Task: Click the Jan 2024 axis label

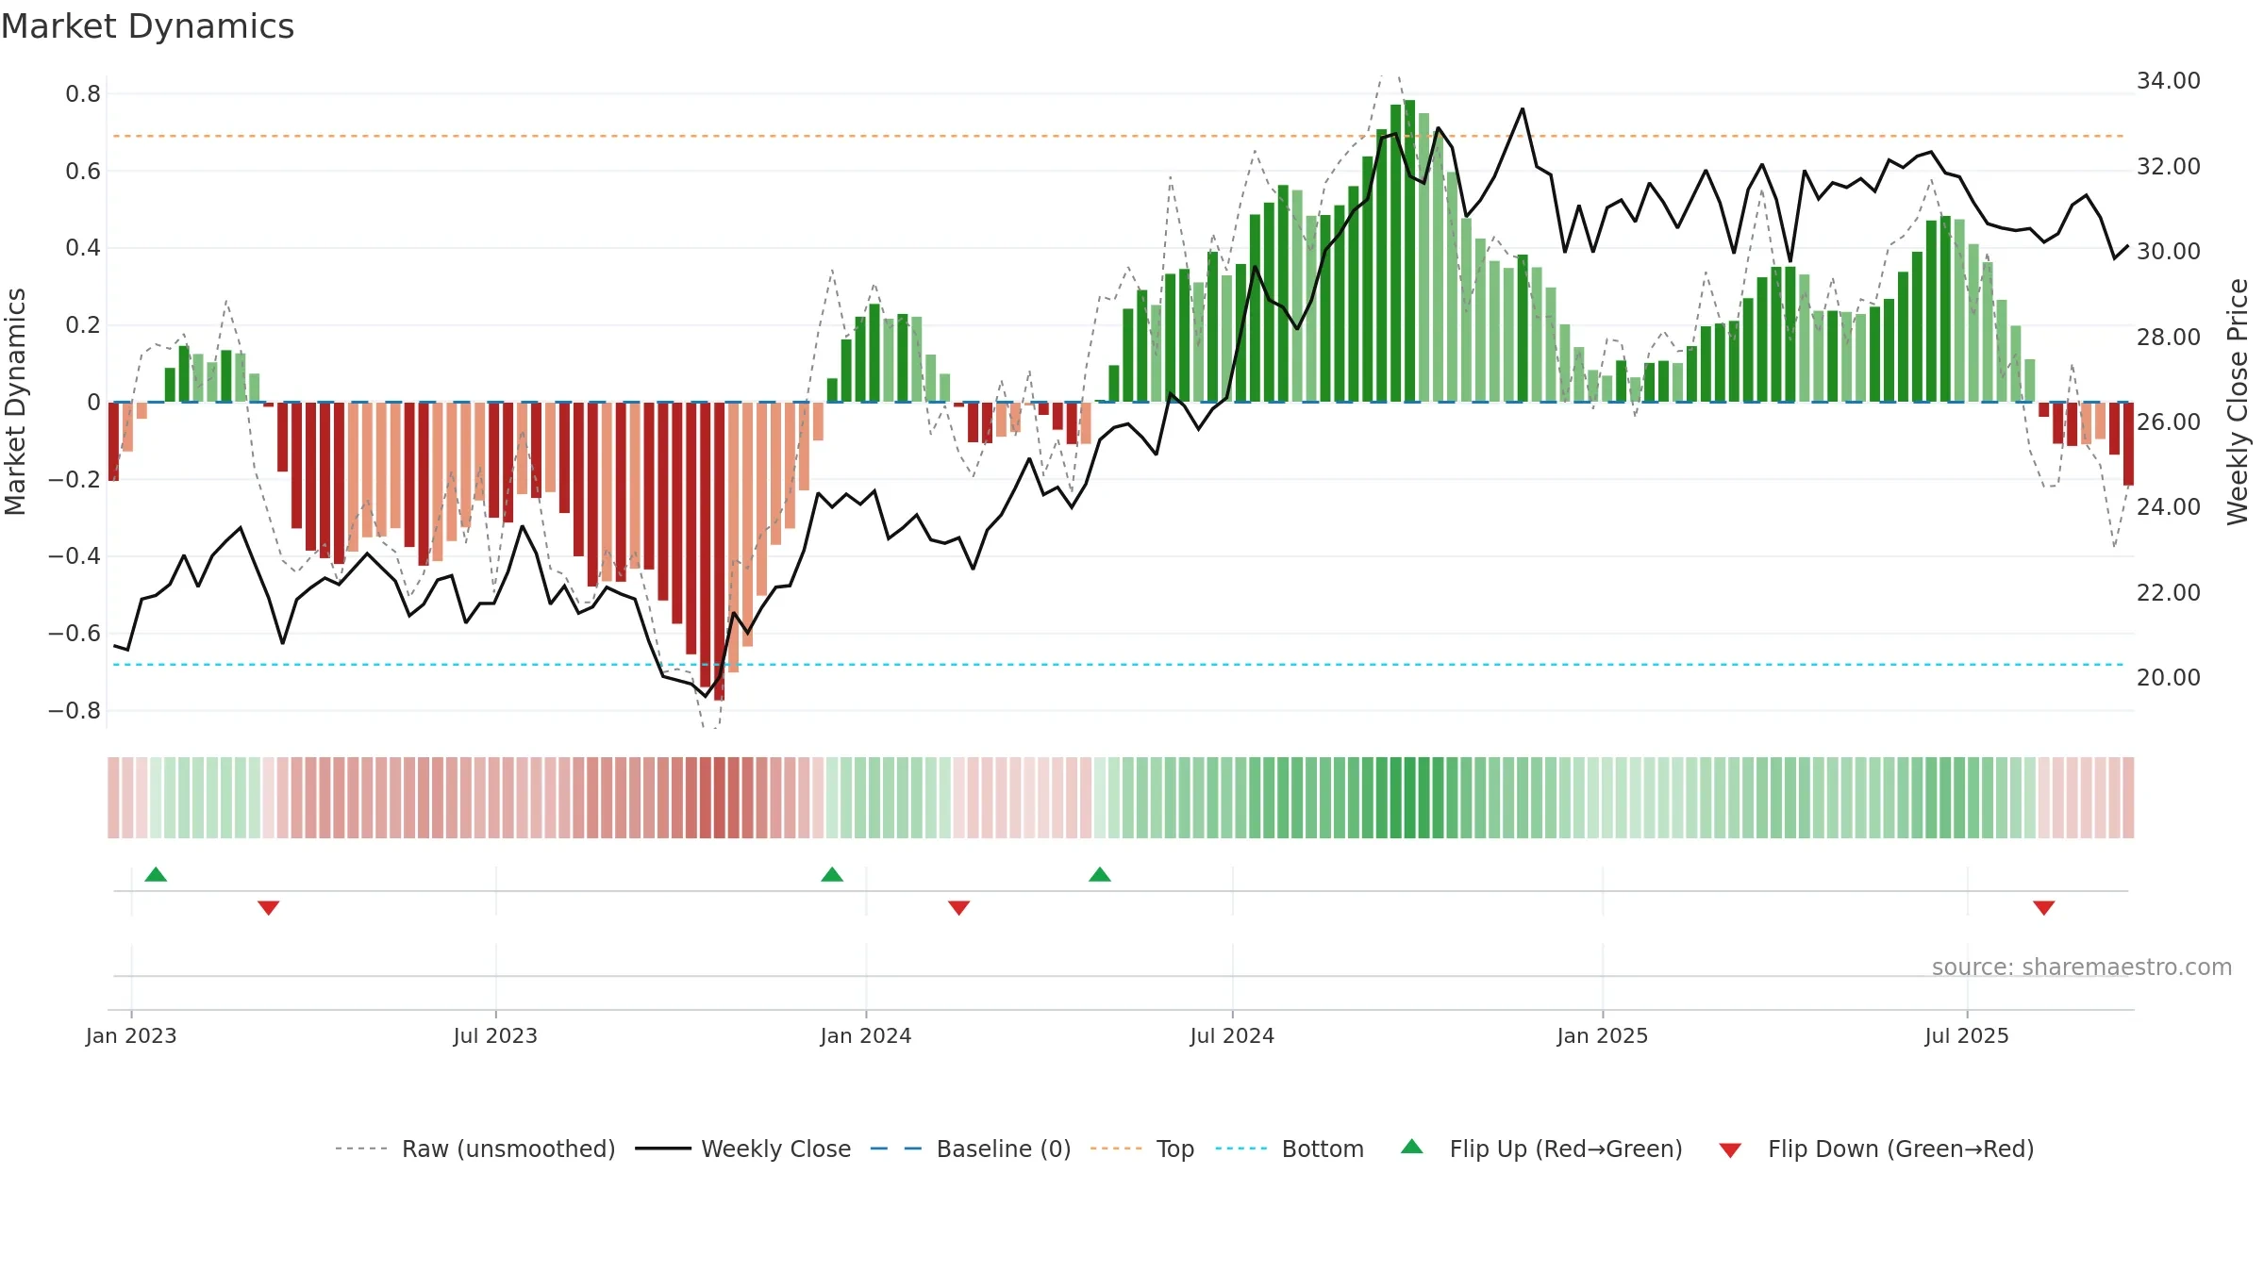Action: (x=866, y=1035)
